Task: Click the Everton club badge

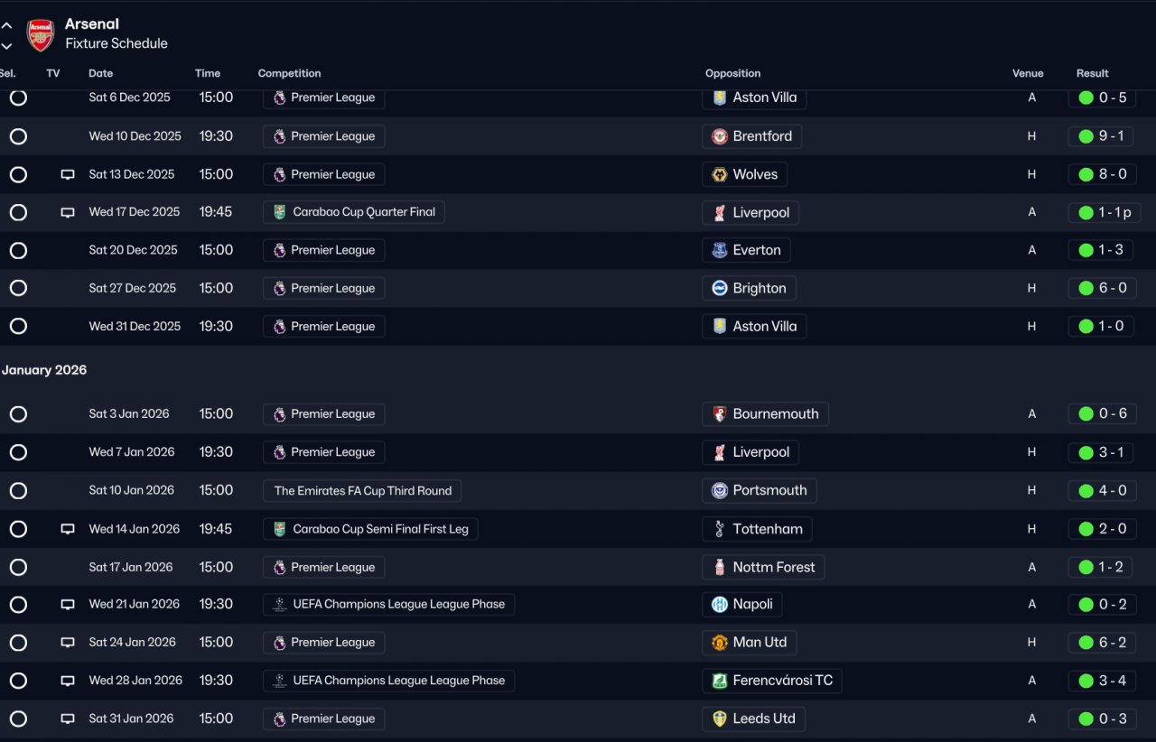Action: click(720, 250)
